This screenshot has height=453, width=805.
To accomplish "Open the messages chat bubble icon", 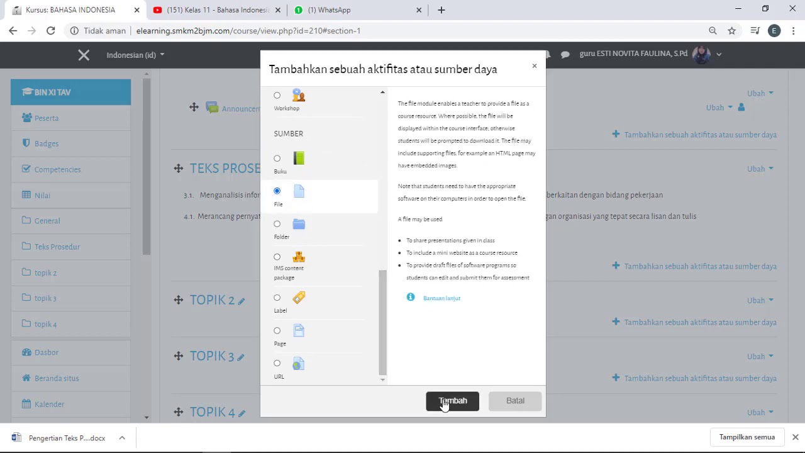I will (565, 55).
